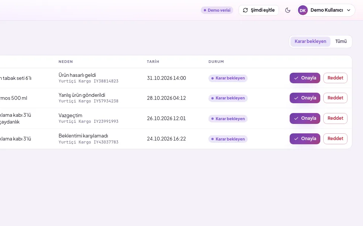Reject the Ürün hasarlı geldi return
This screenshot has width=363, height=226.
tap(335, 78)
